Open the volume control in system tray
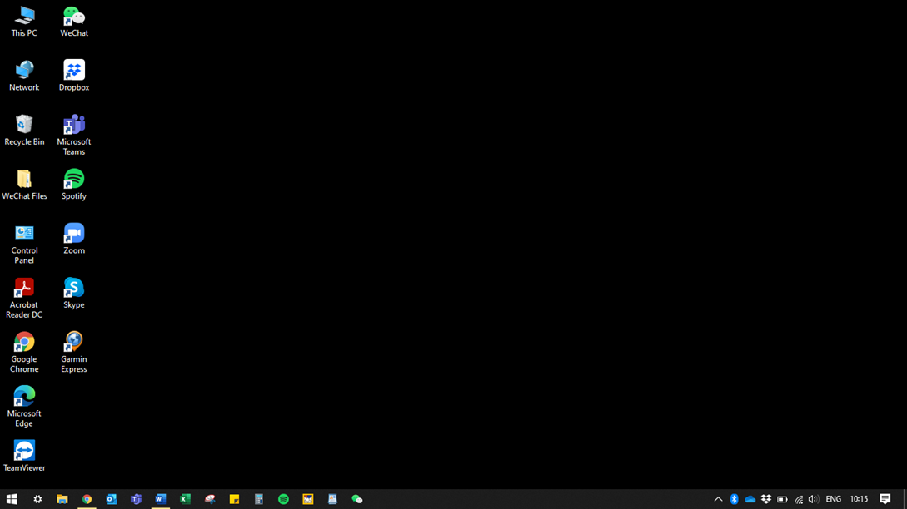907x509 pixels. [x=813, y=499]
